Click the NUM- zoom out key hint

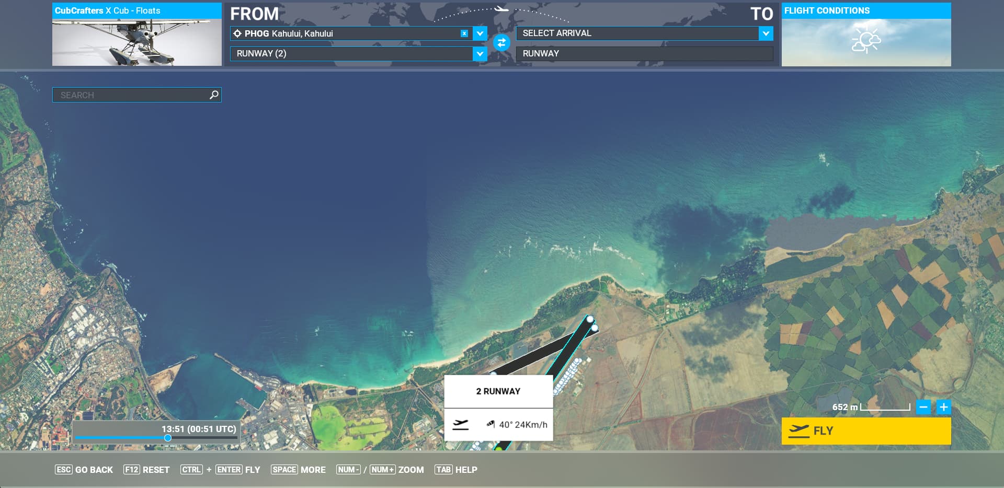coord(348,470)
